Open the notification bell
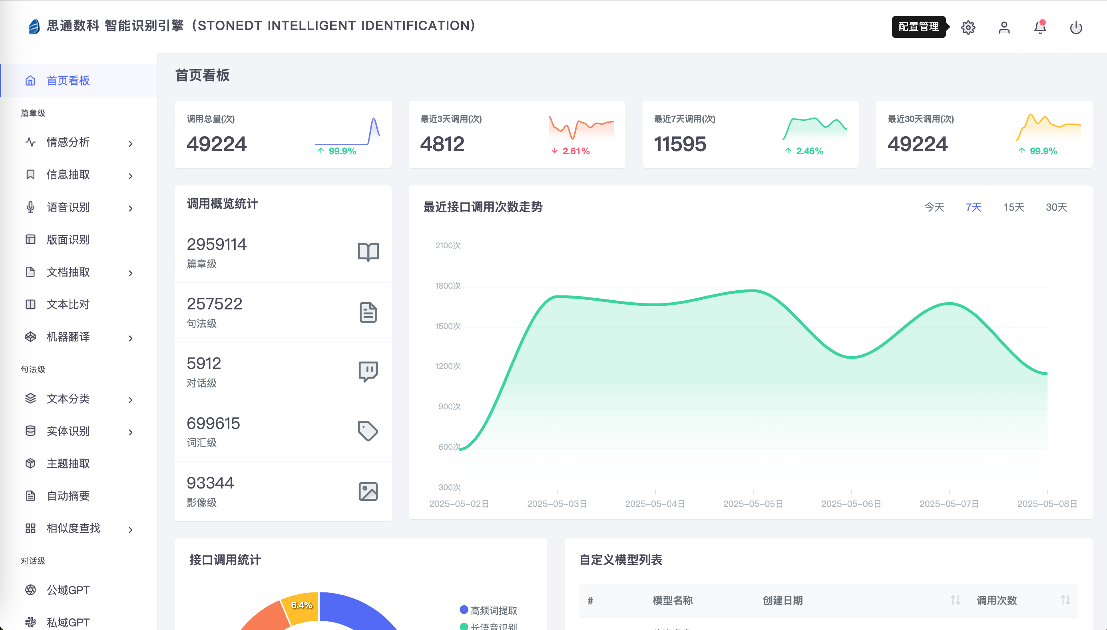The width and height of the screenshot is (1107, 630). [x=1039, y=28]
